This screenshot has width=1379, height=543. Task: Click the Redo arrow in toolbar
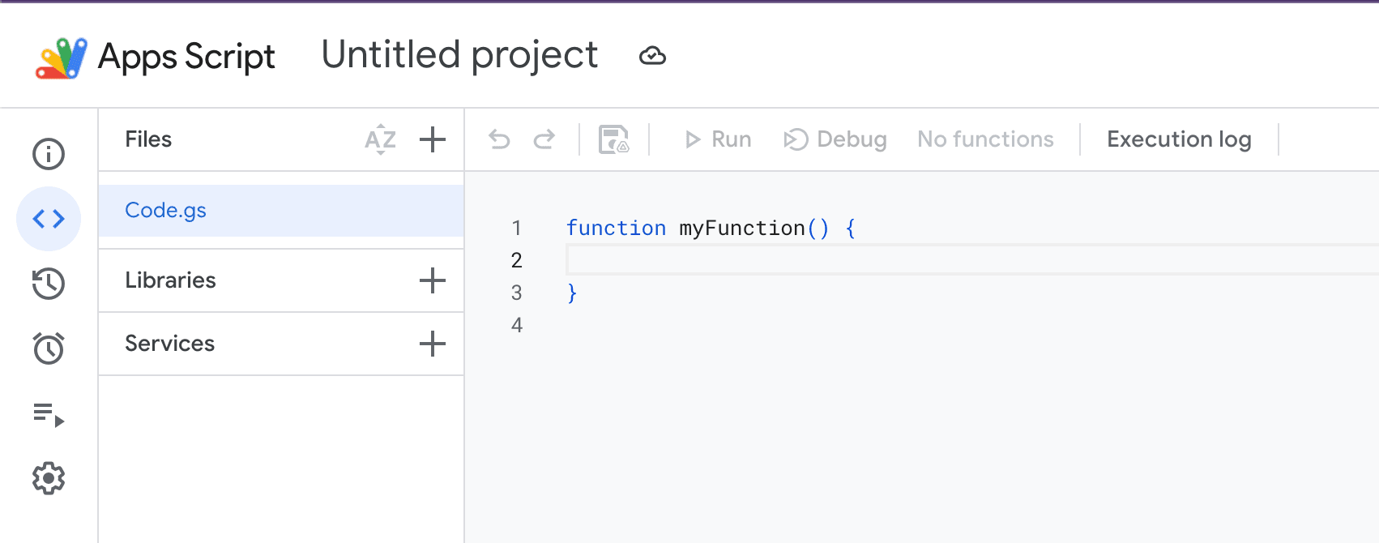544,139
